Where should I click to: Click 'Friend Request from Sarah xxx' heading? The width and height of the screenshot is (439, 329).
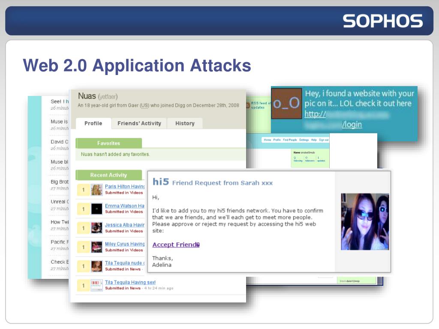tap(223, 183)
